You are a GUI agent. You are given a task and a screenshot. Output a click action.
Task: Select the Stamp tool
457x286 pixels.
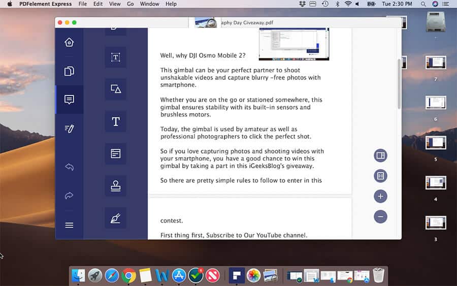click(116, 186)
